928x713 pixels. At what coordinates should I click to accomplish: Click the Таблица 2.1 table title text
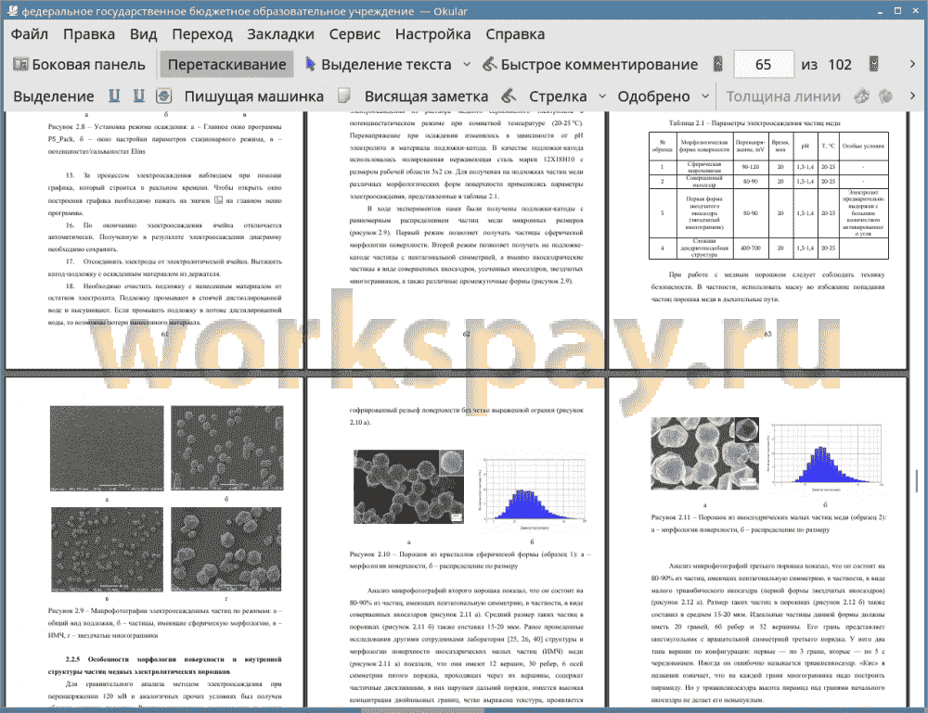pyautogui.click(x=754, y=123)
